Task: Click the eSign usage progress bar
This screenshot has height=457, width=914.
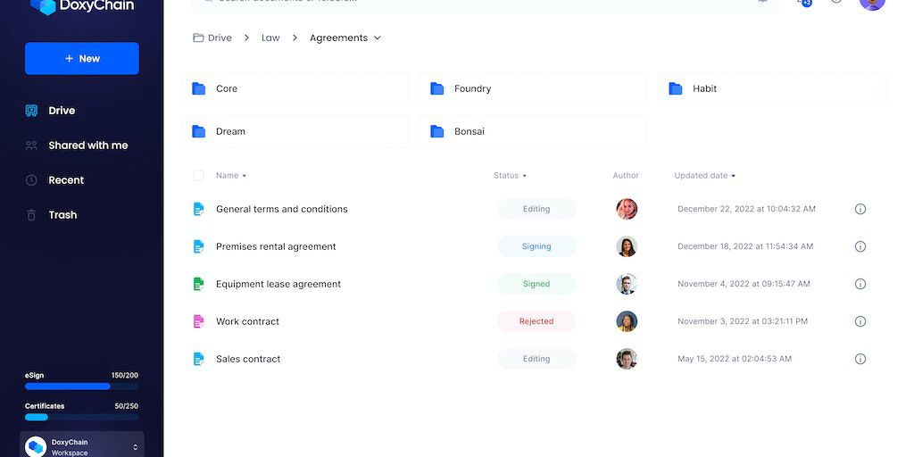Action: (81, 386)
